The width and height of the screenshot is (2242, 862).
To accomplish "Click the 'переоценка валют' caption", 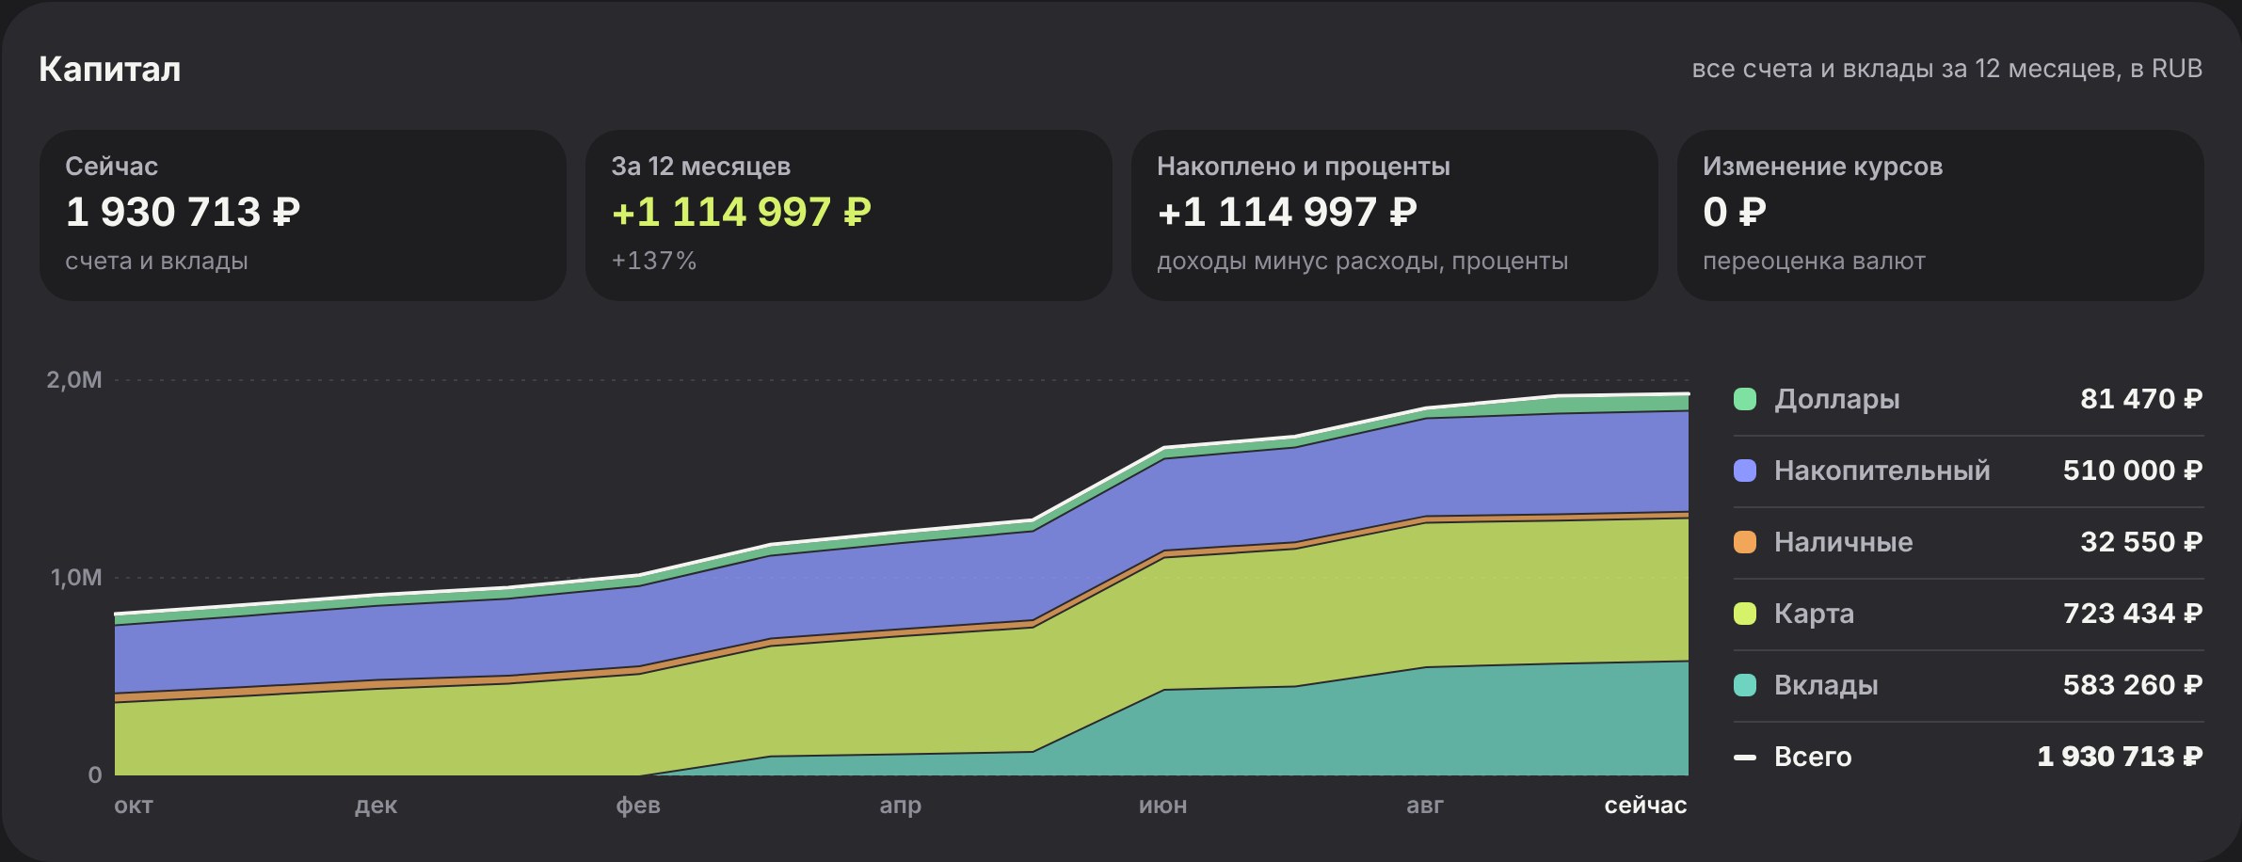I will (1814, 261).
